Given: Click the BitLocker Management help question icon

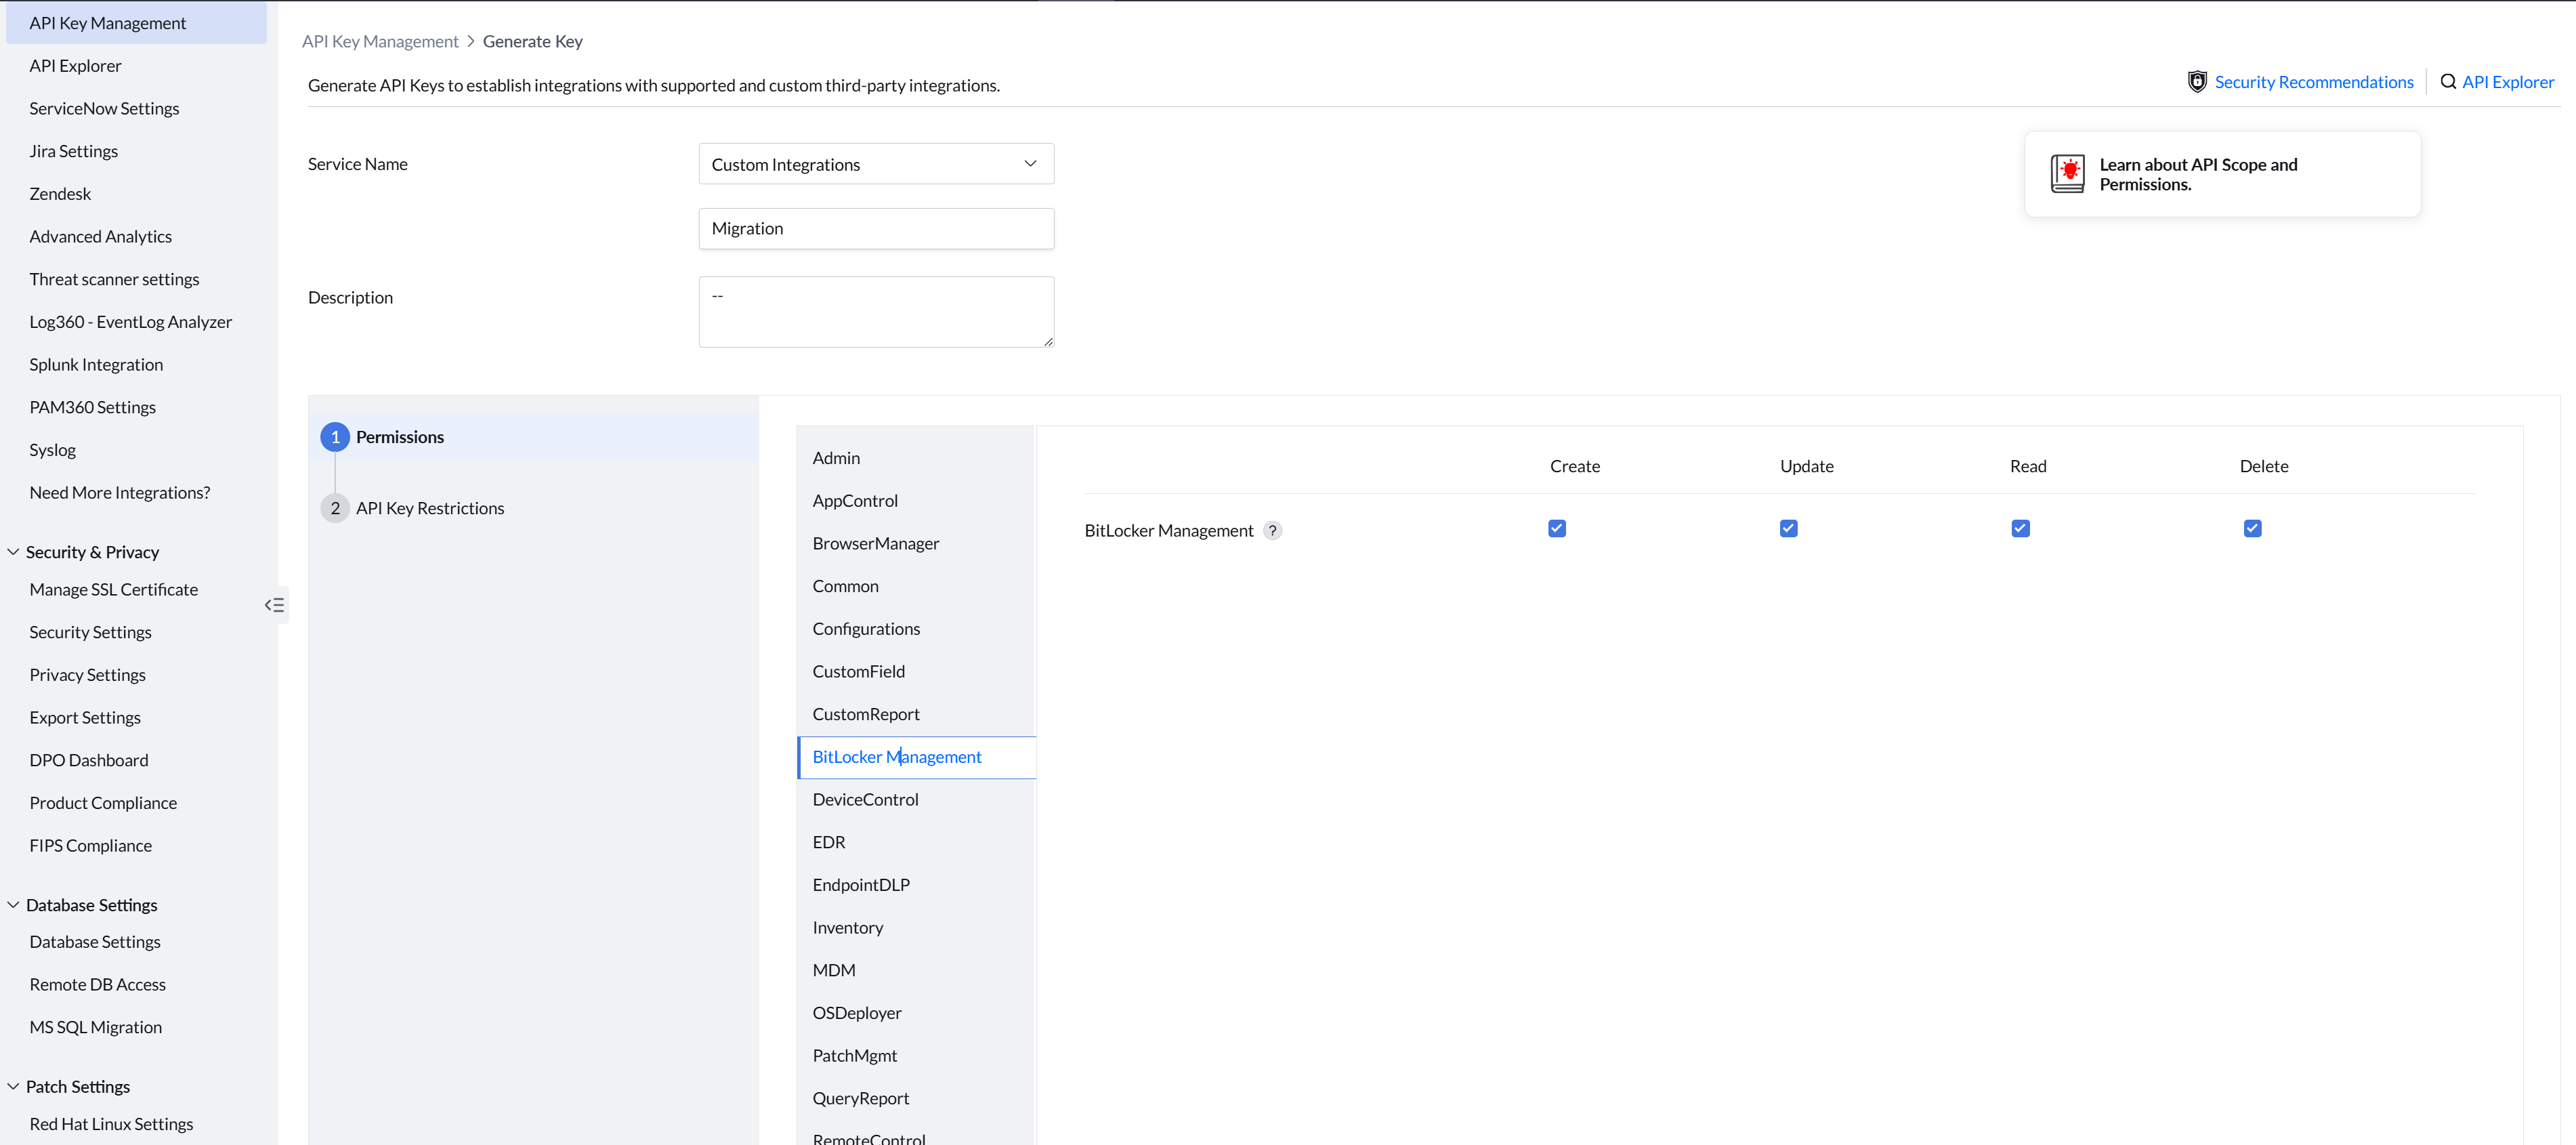Looking at the screenshot, I should click(1272, 531).
